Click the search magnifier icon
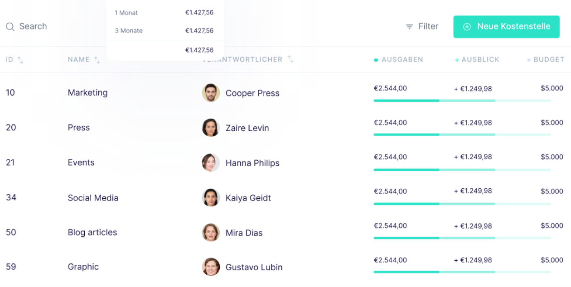This screenshot has width=571, height=287. (x=10, y=27)
